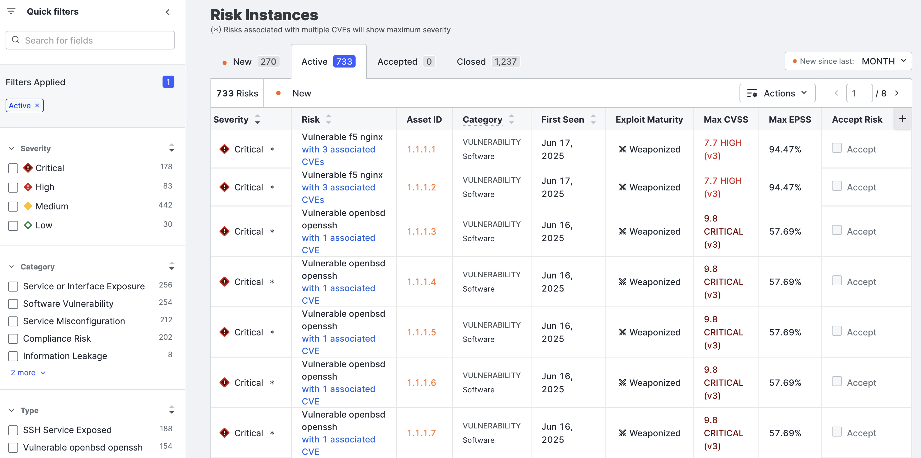Click the search magnifier icon
Viewport: 921px width, 458px height.
tap(16, 40)
